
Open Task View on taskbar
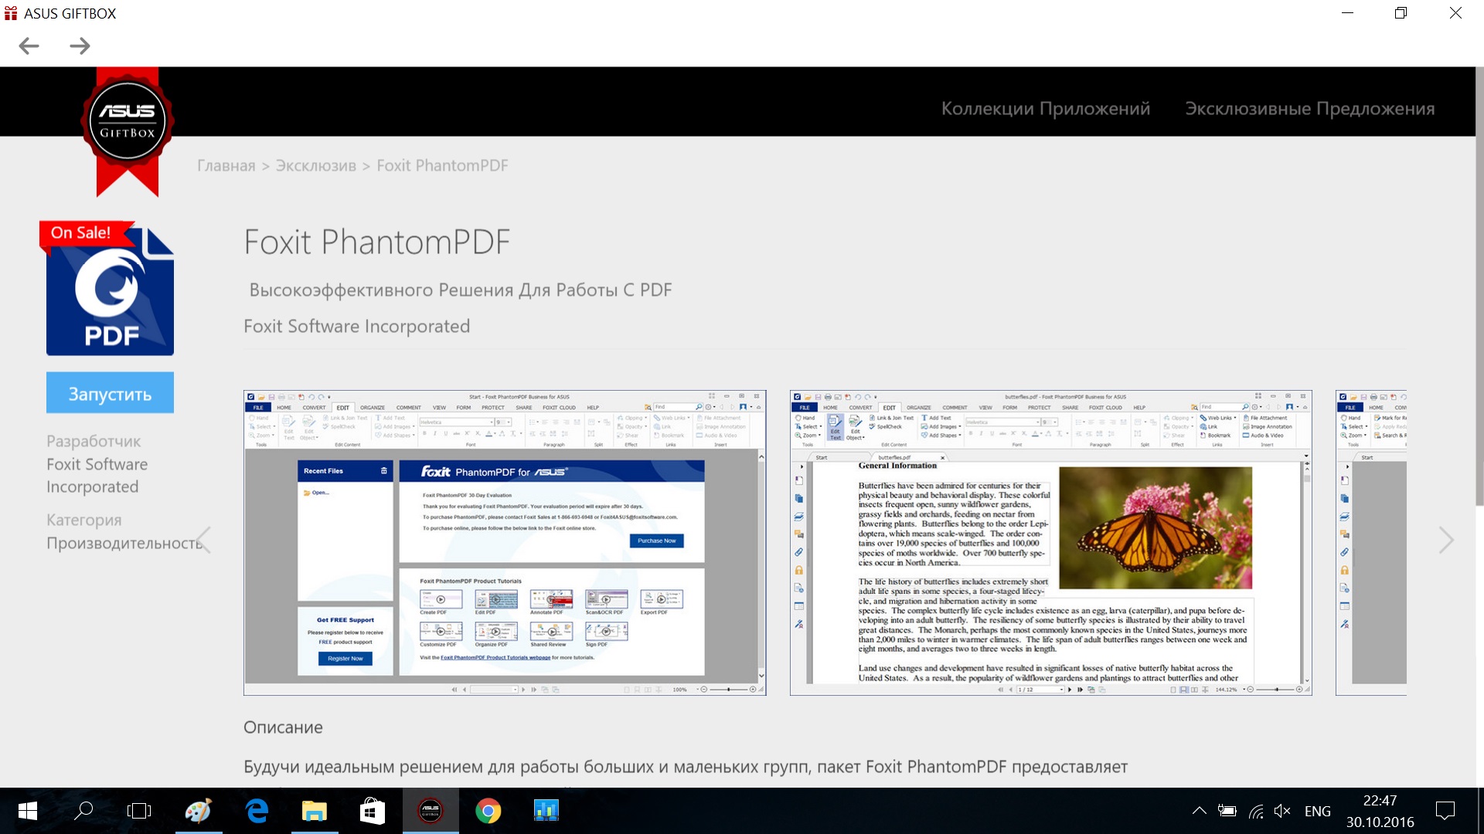pyautogui.click(x=139, y=811)
